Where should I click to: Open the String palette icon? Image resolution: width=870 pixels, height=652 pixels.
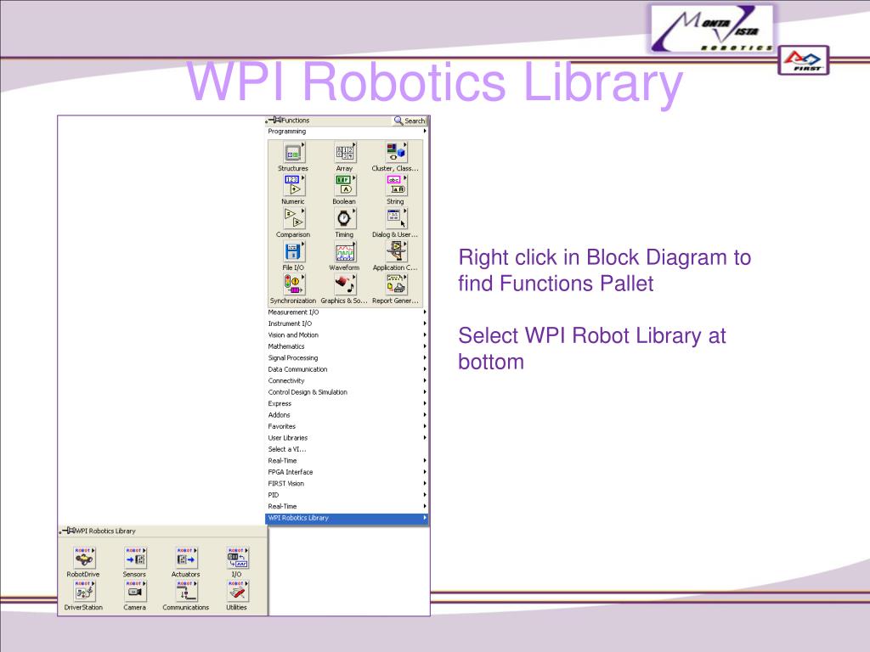[x=396, y=186]
